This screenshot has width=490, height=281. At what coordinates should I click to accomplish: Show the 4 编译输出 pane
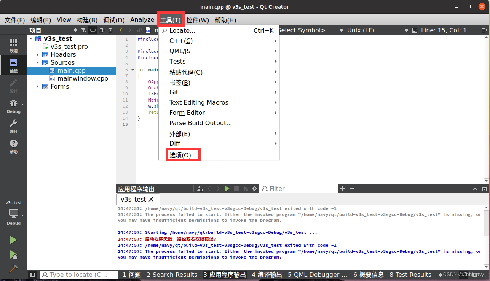click(267, 275)
